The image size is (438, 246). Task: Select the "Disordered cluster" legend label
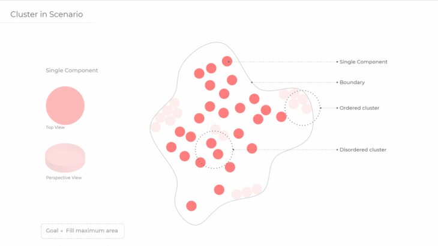pos(362,149)
